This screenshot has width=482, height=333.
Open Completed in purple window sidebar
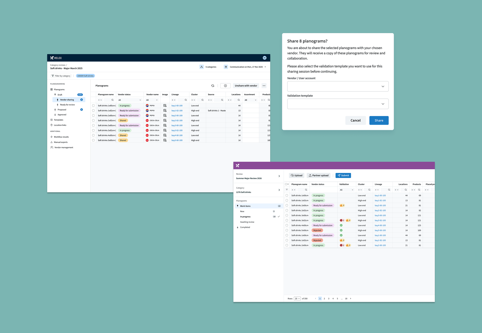[245, 227]
